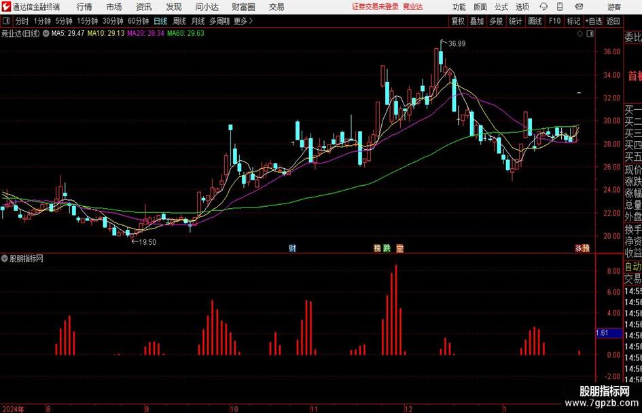Click the 多股 multi-stock button
642x413 pixels.
pos(496,21)
